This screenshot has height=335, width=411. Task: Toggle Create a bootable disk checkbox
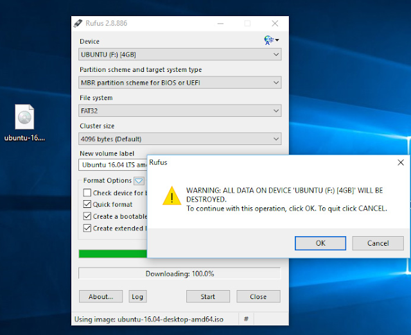click(x=87, y=216)
